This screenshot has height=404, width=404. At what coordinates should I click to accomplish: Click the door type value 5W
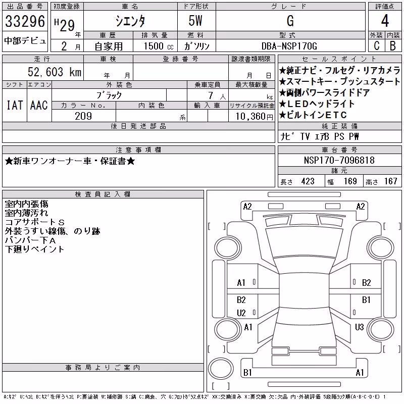(x=195, y=21)
